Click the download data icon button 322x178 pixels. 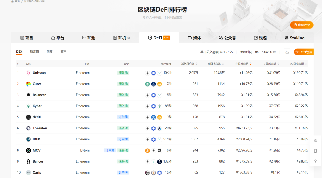pos(287,52)
